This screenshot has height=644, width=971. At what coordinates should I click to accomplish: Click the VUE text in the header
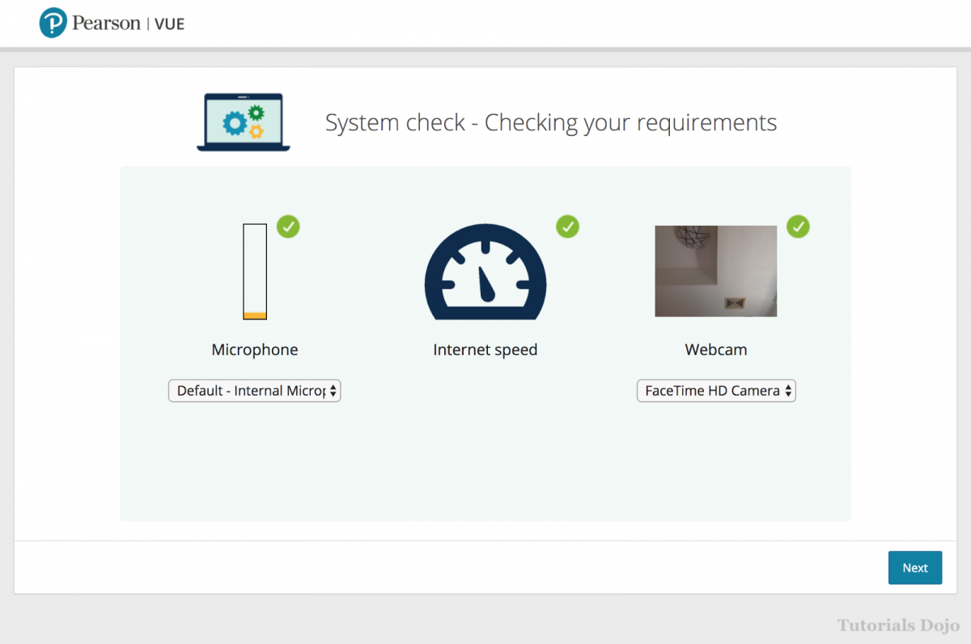coord(168,23)
